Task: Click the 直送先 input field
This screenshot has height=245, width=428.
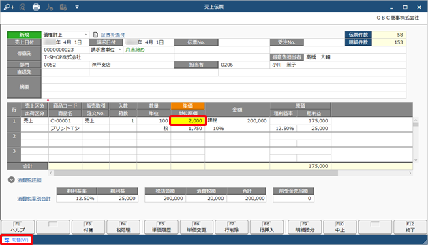Action: point(65,72)
